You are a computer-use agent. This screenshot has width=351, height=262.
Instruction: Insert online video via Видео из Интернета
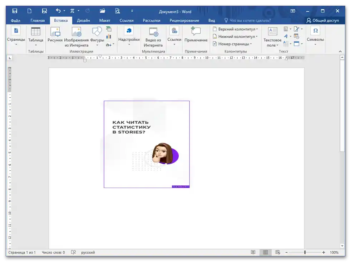[x=153, y=37]
